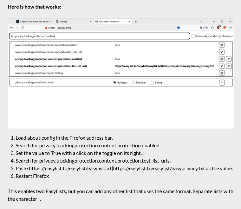The image size is (241, 209).
Task: Click the Firefox identity icon in address bar
Action: [x=50, y=28]
